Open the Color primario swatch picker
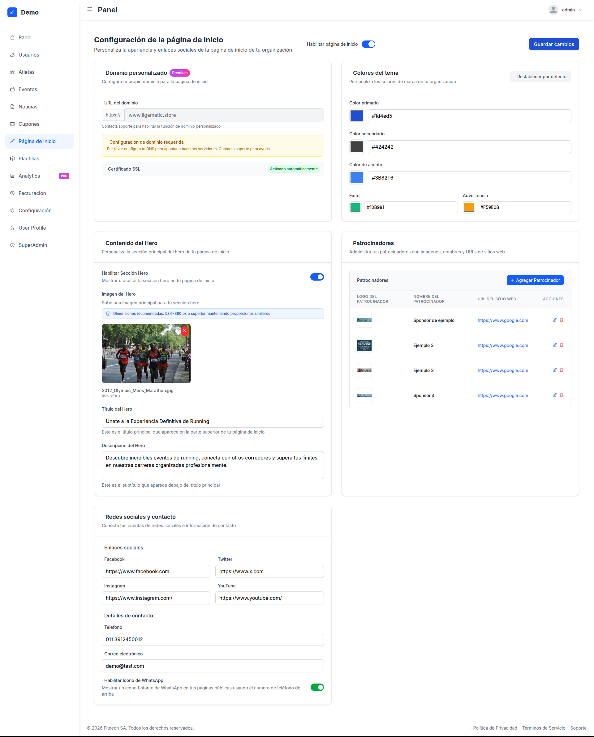The image size is (594, 737). pos(356,116)
